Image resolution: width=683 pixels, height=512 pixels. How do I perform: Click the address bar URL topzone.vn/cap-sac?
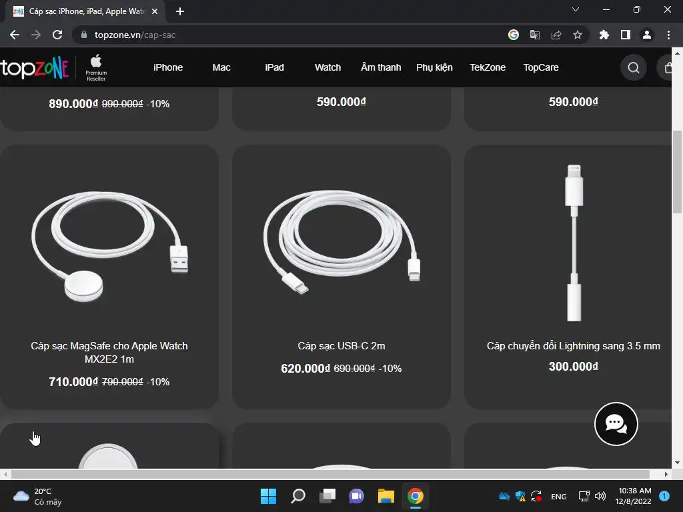[x=135, y=35]
